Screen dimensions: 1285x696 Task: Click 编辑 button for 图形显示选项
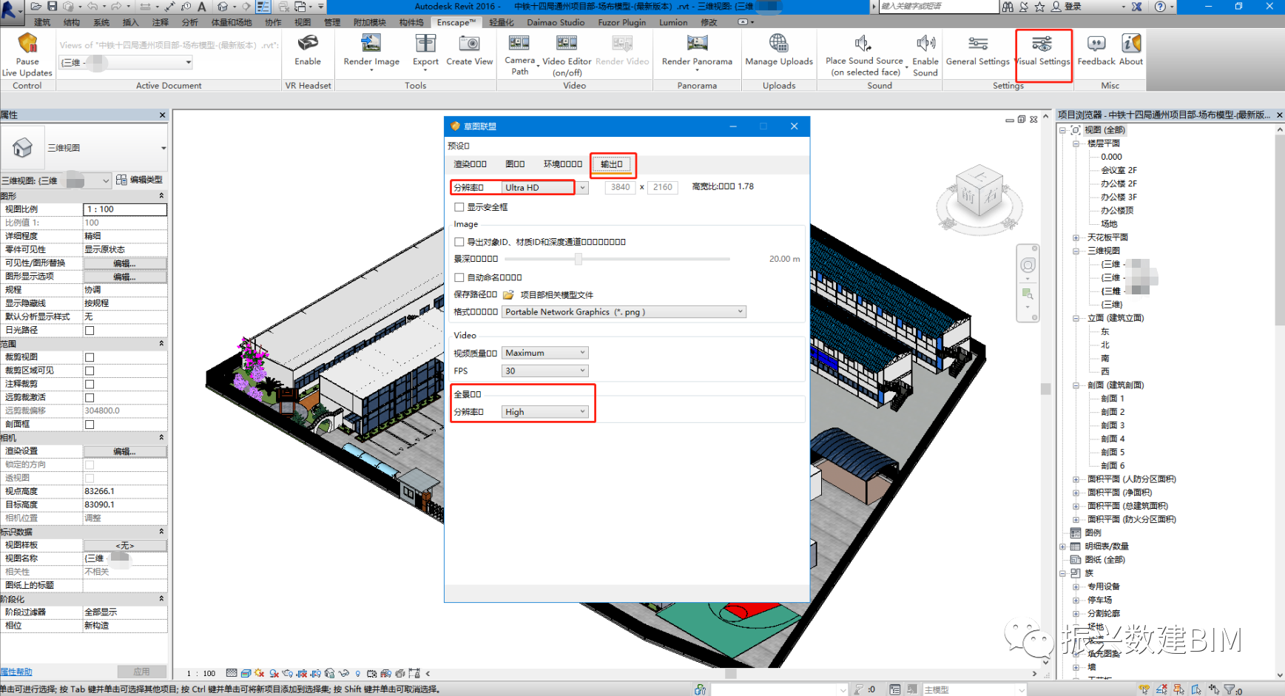pos(124,277)
